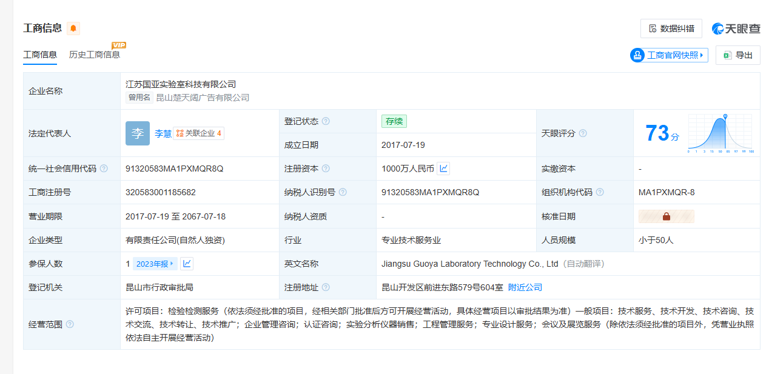Click the orange bell alert icon
The width and height of the screenshot is (769, 374).
[x=73, y=28]
